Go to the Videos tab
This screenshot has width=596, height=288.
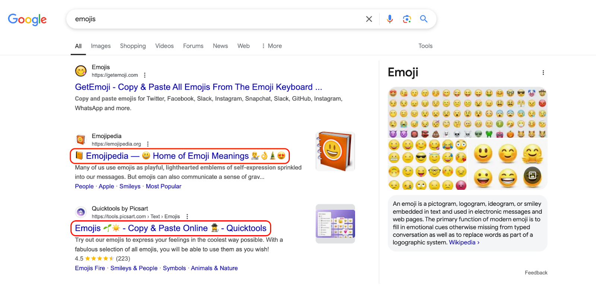tap(164, 46)
